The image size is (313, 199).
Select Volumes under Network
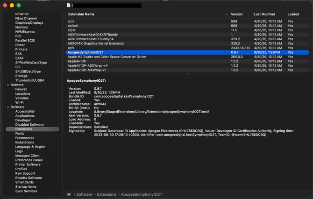22,98
